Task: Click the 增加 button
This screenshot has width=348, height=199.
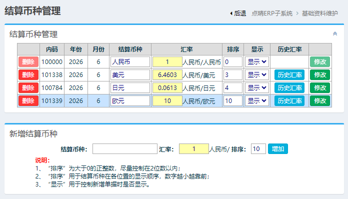Action: tap(278, 149)
